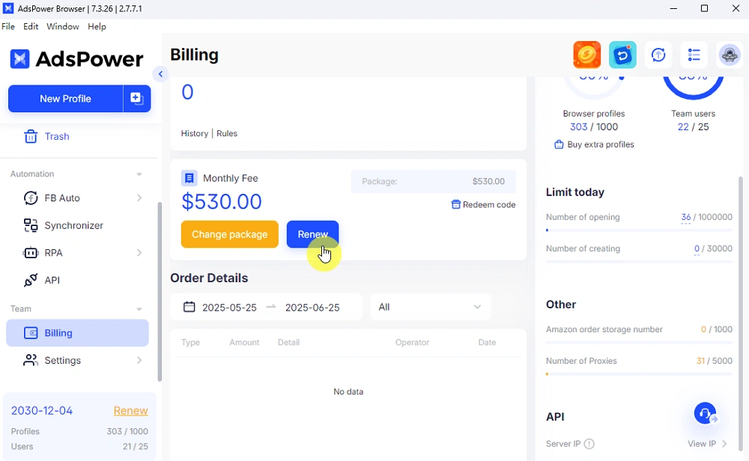Click the Billing wallet icon
Screen dimensions: 749x461
(x=31, y=333)
